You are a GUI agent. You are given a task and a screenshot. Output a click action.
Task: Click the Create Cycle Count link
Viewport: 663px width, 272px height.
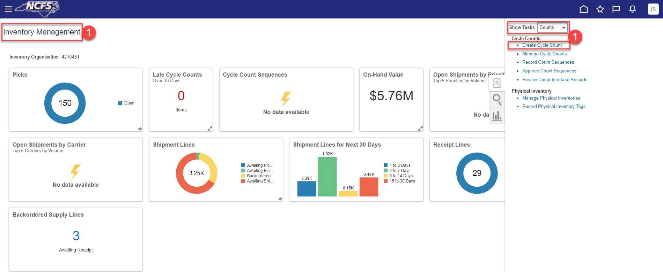pos(542,45)
